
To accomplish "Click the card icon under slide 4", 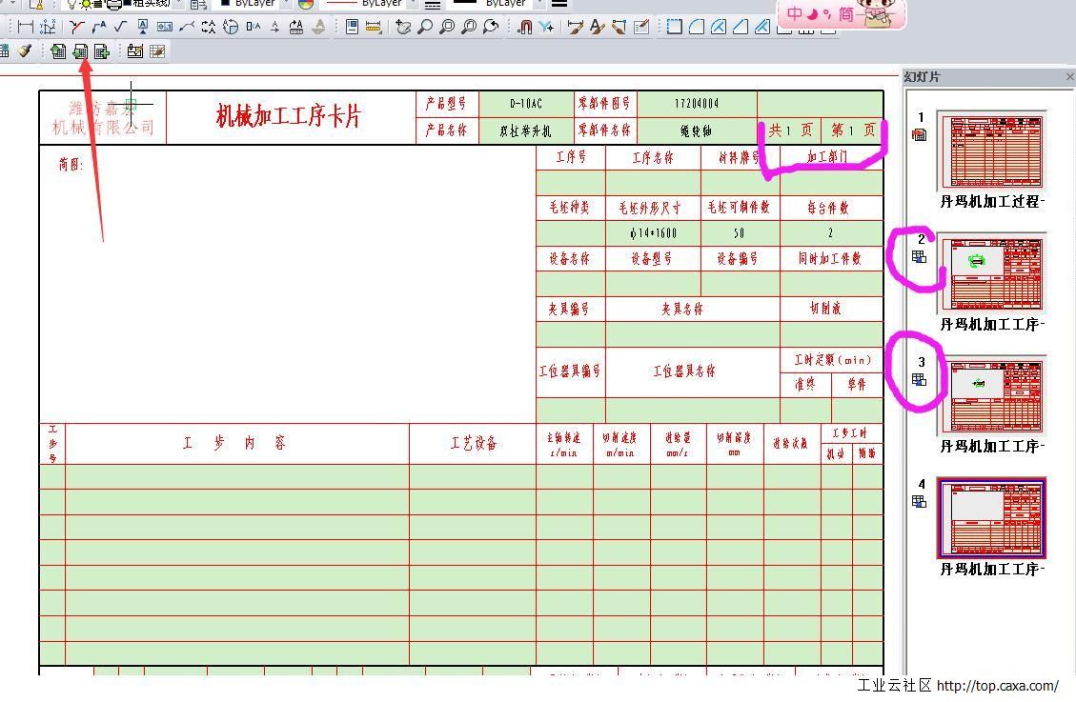I will click(920, 502).
